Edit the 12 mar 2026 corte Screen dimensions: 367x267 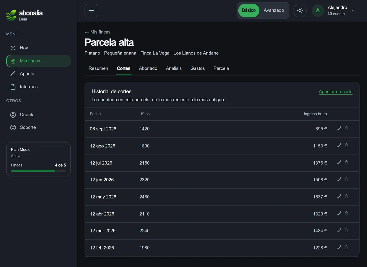[x=339, y=230]
